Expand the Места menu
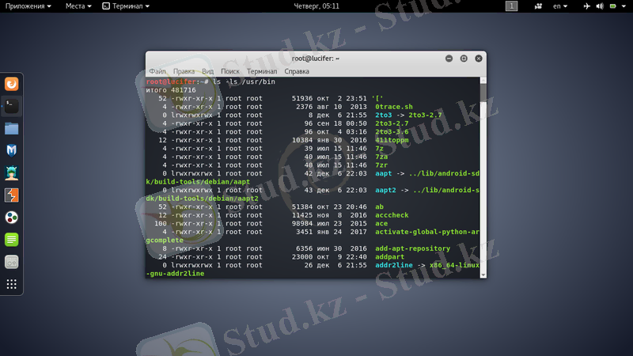633x356 pixels. click(79, 6)
